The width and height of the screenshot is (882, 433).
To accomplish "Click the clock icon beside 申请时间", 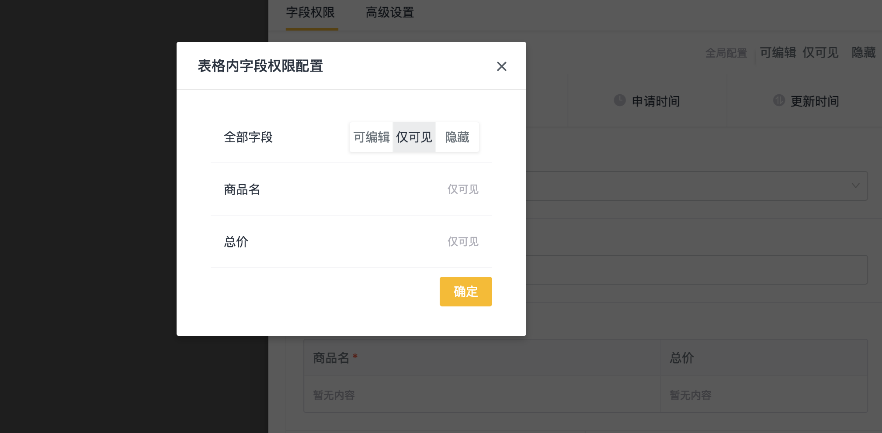I will point(620,100).
